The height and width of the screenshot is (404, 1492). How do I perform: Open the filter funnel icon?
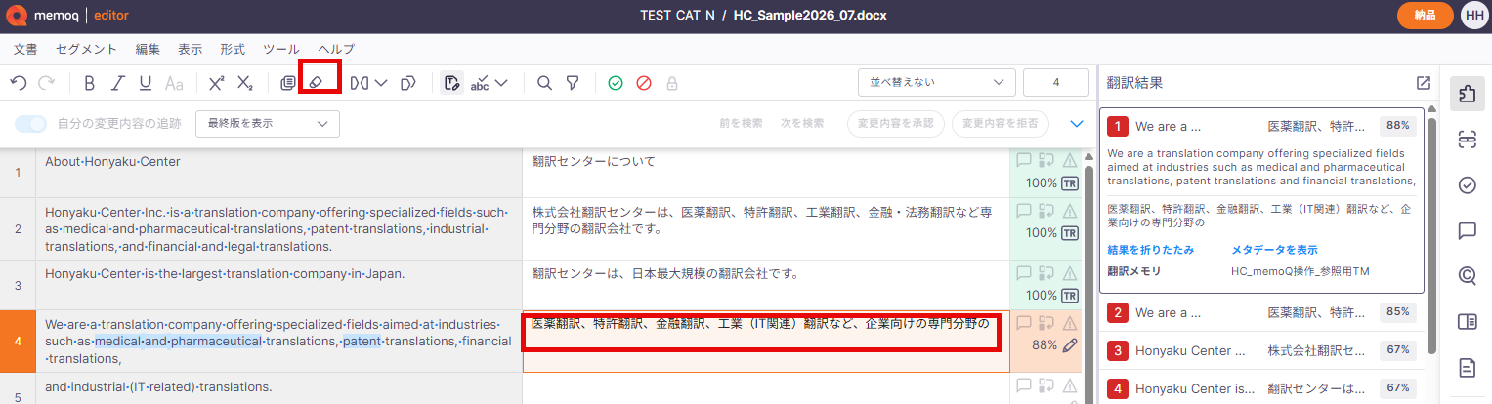pos(573,83)
